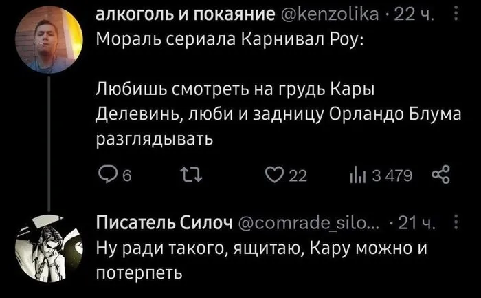Click the reply speech bubble icon
481x298 pixels.
tap(103, 178)
